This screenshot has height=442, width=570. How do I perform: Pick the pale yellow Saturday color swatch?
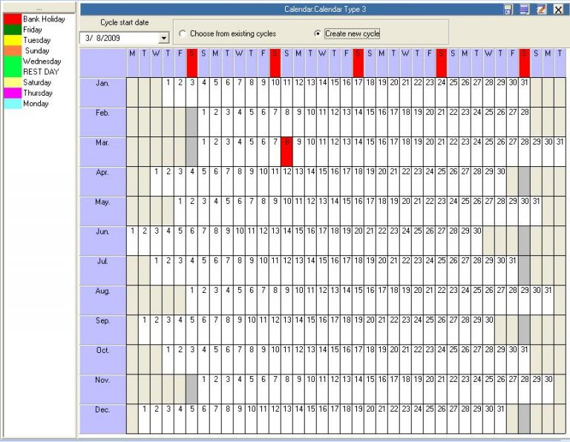[13, 82]
